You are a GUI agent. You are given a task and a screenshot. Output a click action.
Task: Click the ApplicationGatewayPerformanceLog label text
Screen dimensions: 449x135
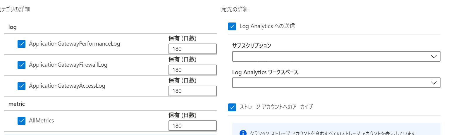75,44
